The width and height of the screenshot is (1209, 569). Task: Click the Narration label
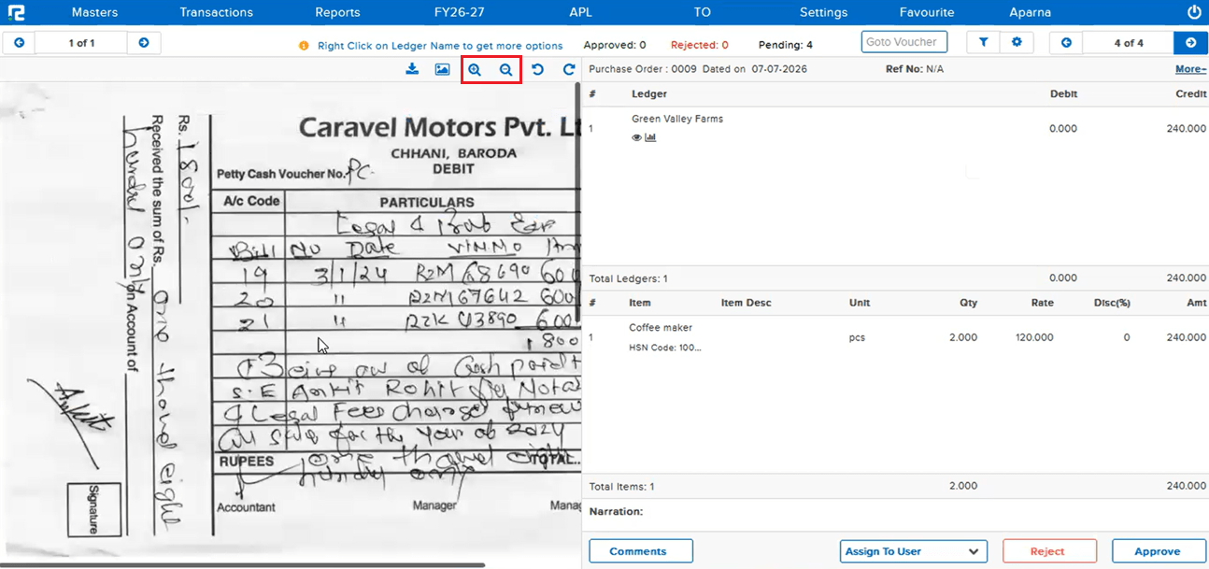pyautogui.click(x=617, y=512)
